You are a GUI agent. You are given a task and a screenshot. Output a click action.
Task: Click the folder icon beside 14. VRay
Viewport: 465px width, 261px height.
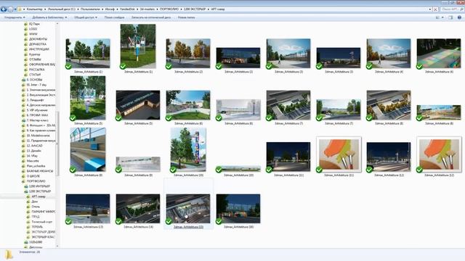pos(23,156)
